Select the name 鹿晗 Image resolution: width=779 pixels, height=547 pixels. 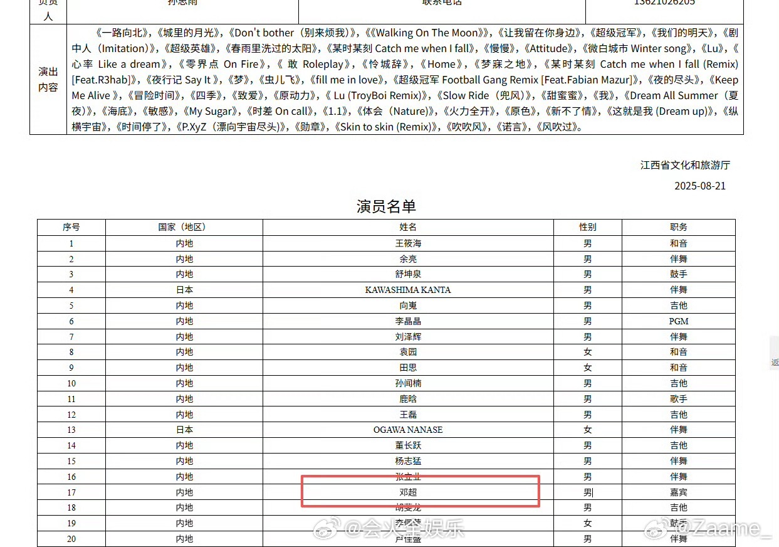pos(408,399)
